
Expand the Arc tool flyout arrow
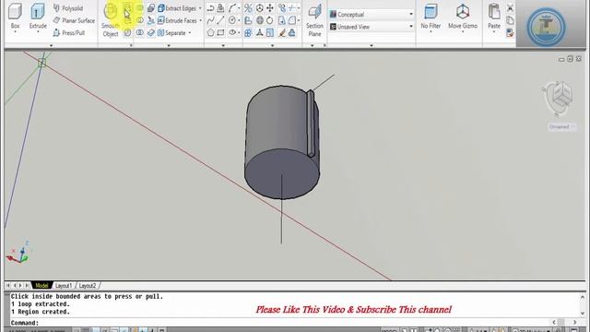(239, 8)
